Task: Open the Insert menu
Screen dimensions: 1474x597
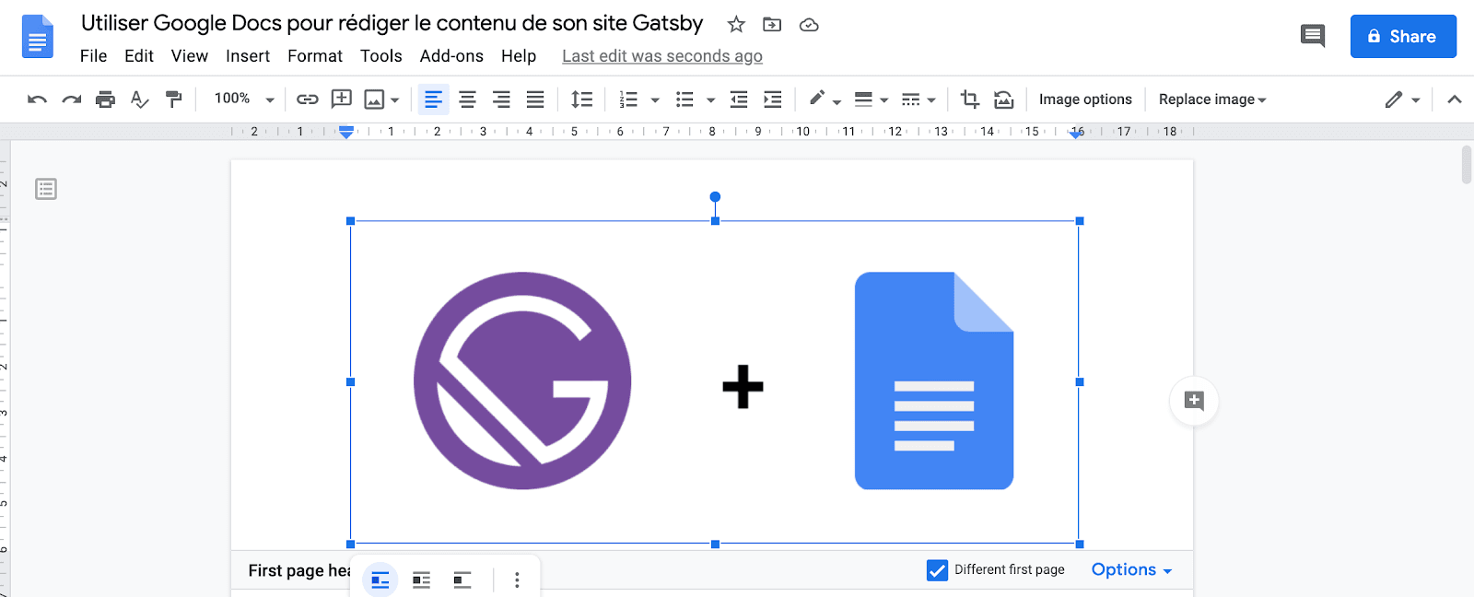Action: click(248, 56)
